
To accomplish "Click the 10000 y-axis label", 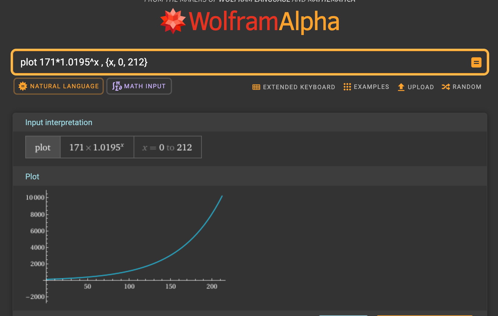I will pyautogui.click(x=35, y=198).
